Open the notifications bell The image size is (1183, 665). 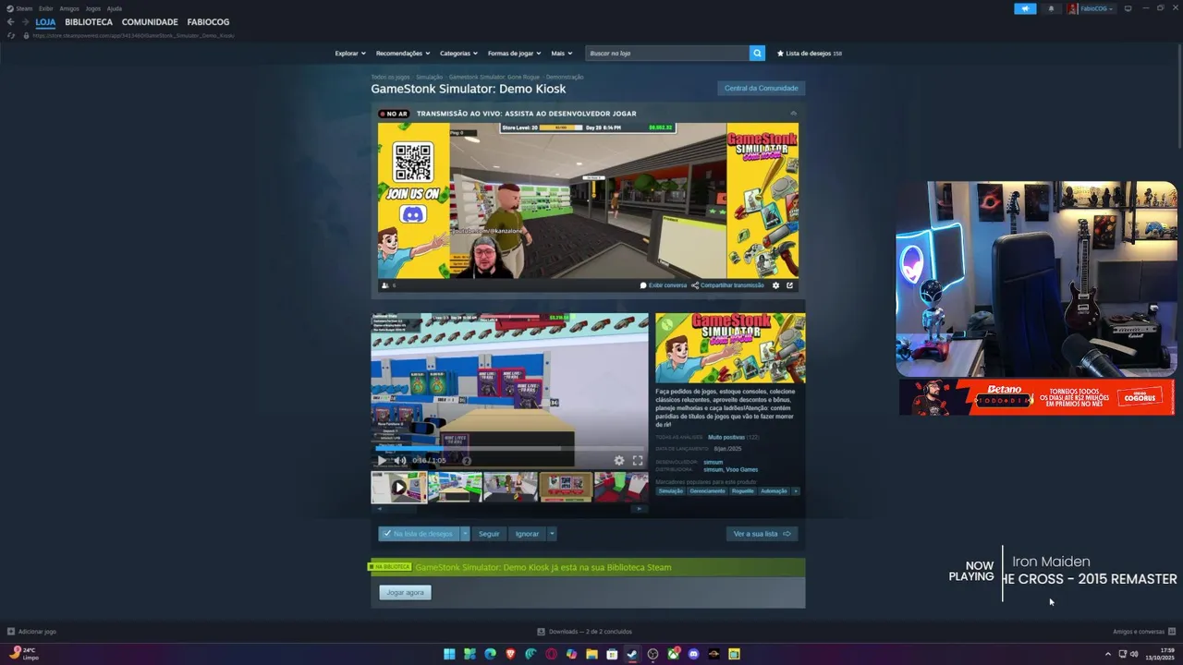pos(1051,8)
